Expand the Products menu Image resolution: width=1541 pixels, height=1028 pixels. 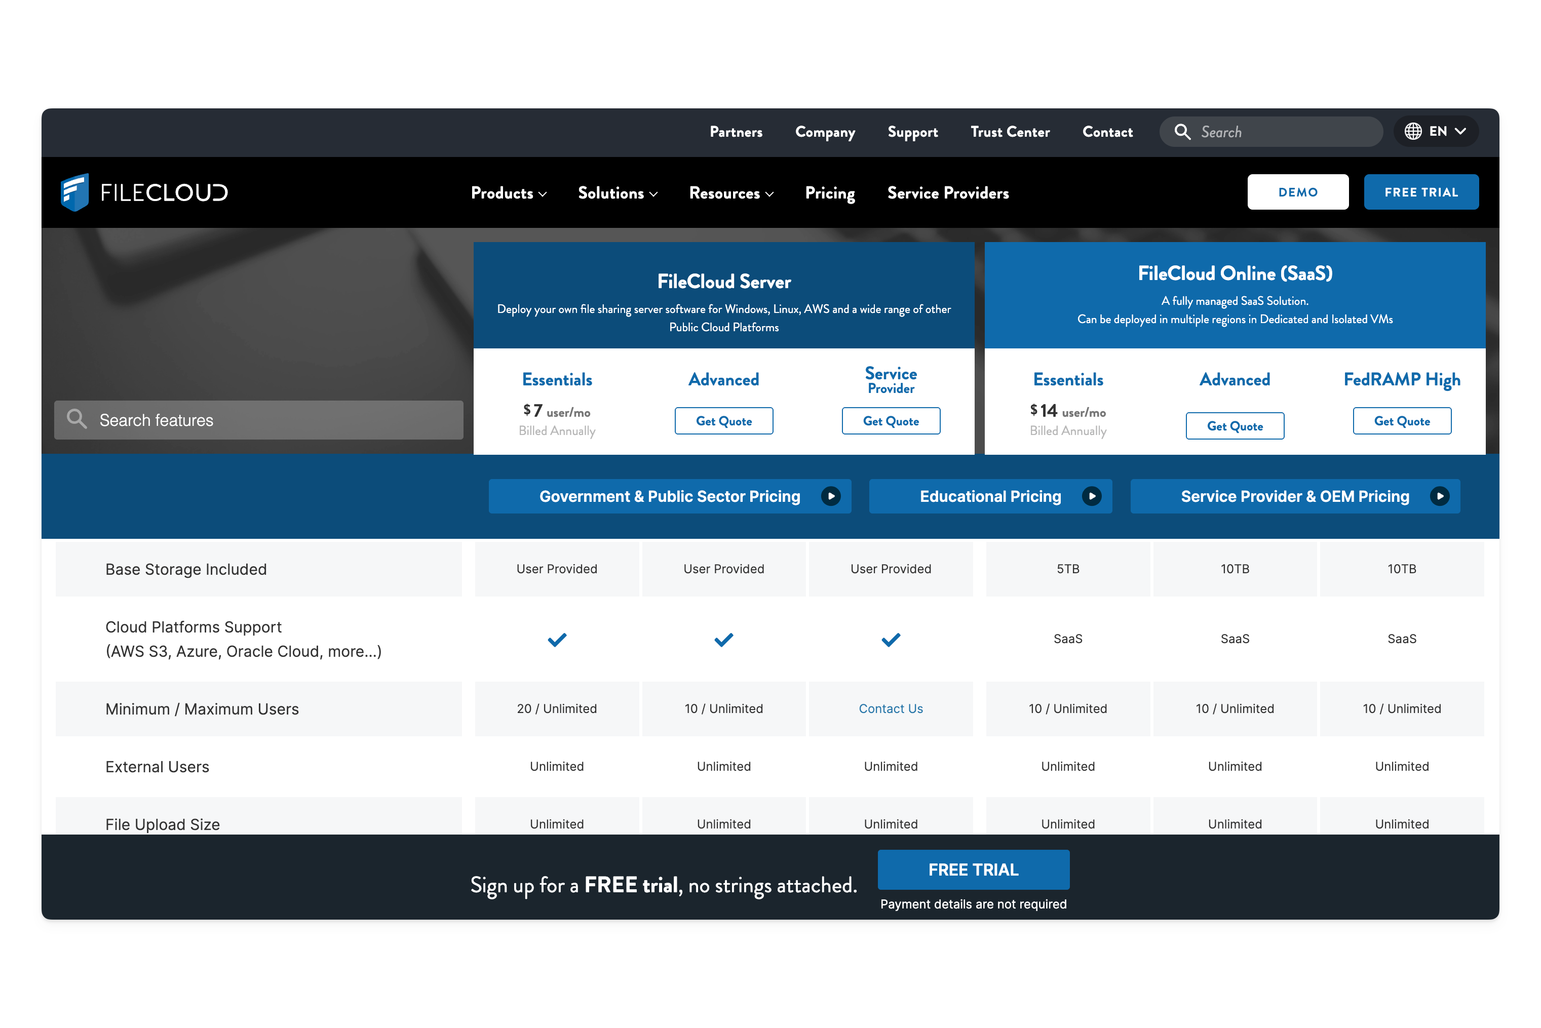click(508, 193)
